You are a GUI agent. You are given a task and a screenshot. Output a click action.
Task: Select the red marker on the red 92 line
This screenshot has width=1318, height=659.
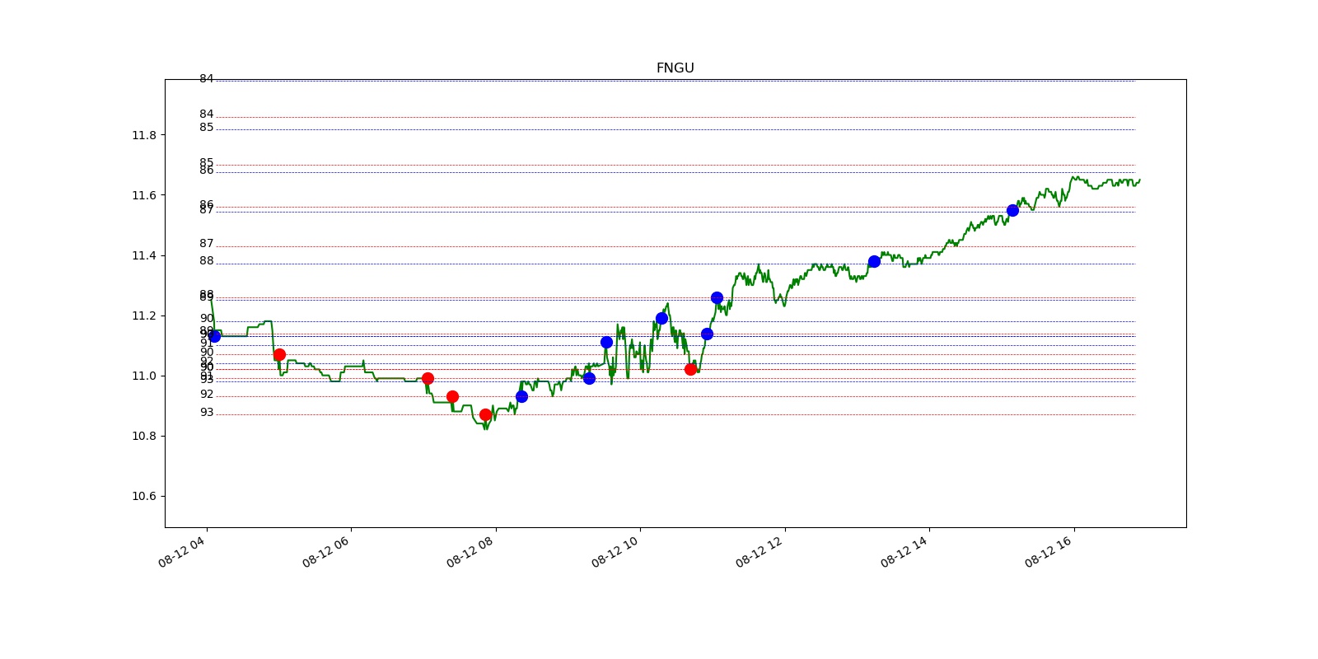pyautogui.click(x=452, y=396)
